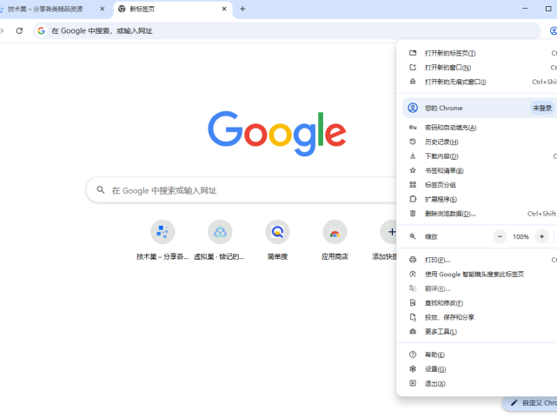Open 书签和清单 submenu
The width and height of the screenshot is (557, 417).
(x=477, y=171)
